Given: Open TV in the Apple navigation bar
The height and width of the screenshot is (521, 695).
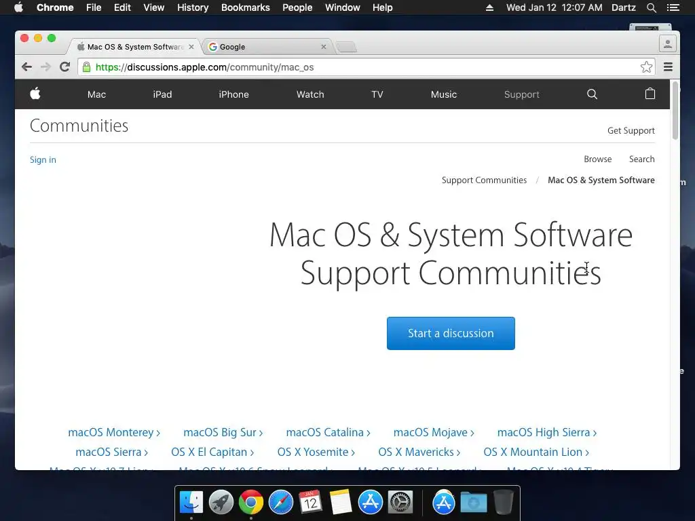Looking at the screenshot, I should [377, 94].
